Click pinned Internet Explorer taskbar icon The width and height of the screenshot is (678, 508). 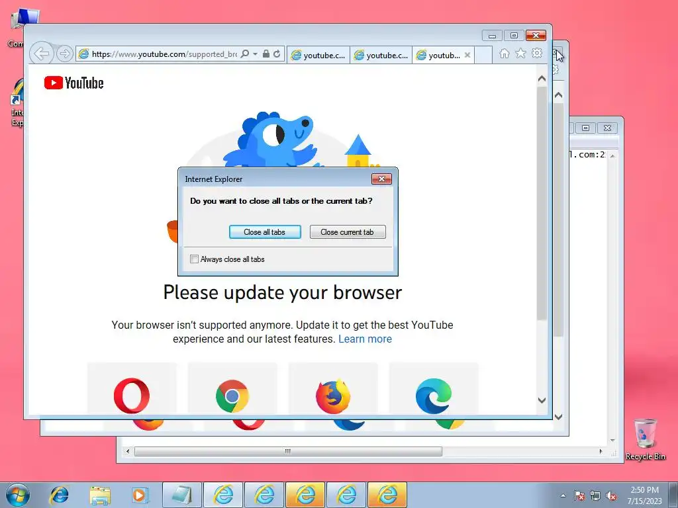tap(59, 495)
